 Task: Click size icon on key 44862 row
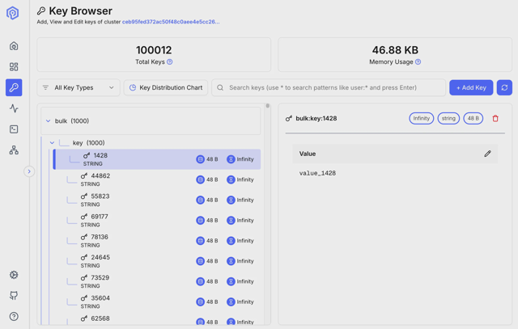click(200, 179)
